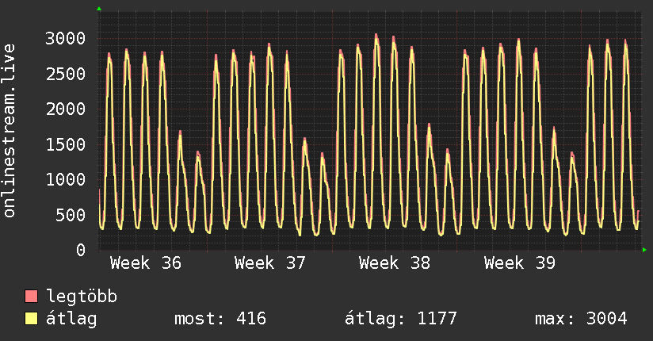
Task: Click the 1500 y-axis tick label
Action: tap(66, 144)
